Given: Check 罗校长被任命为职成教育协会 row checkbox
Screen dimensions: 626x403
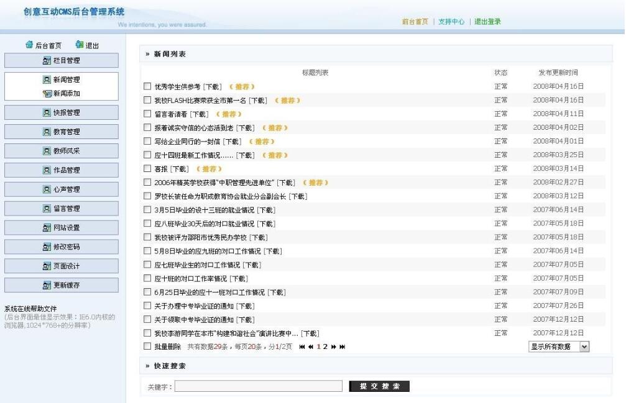Looking at the screenshot, I should point(147,196).
